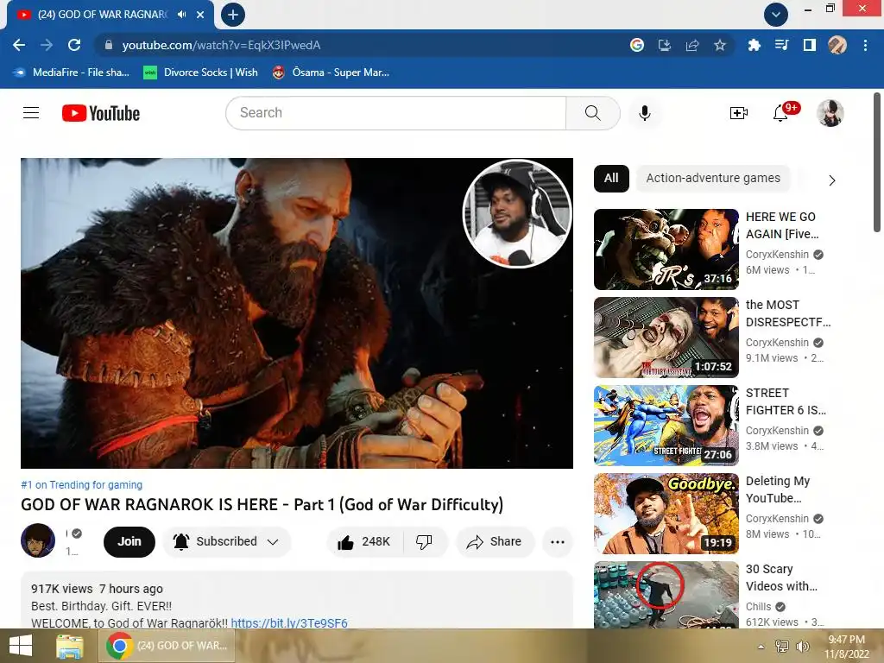This screenshot has width=884, height=663.
Task: Open Deleting My YouTube video thumbnail
Action: coord(666,514)
